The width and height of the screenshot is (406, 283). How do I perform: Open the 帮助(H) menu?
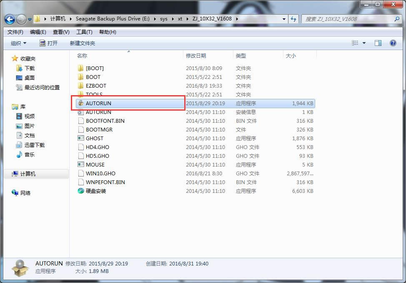(108, 32)
